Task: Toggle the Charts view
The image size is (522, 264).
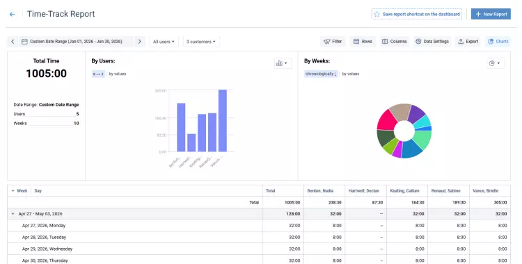Action: pyautogui.click(x=498, y=42)
